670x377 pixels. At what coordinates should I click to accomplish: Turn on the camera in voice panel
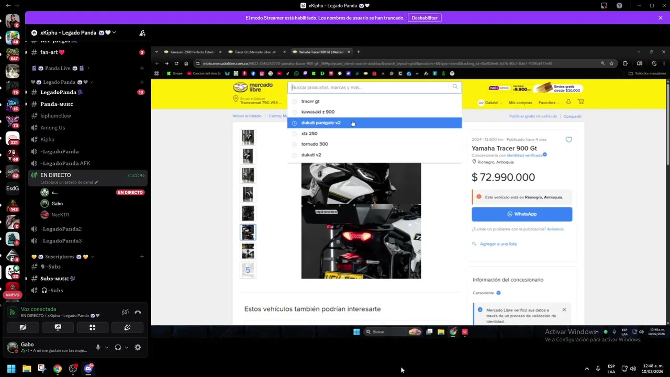click(23, 327)
